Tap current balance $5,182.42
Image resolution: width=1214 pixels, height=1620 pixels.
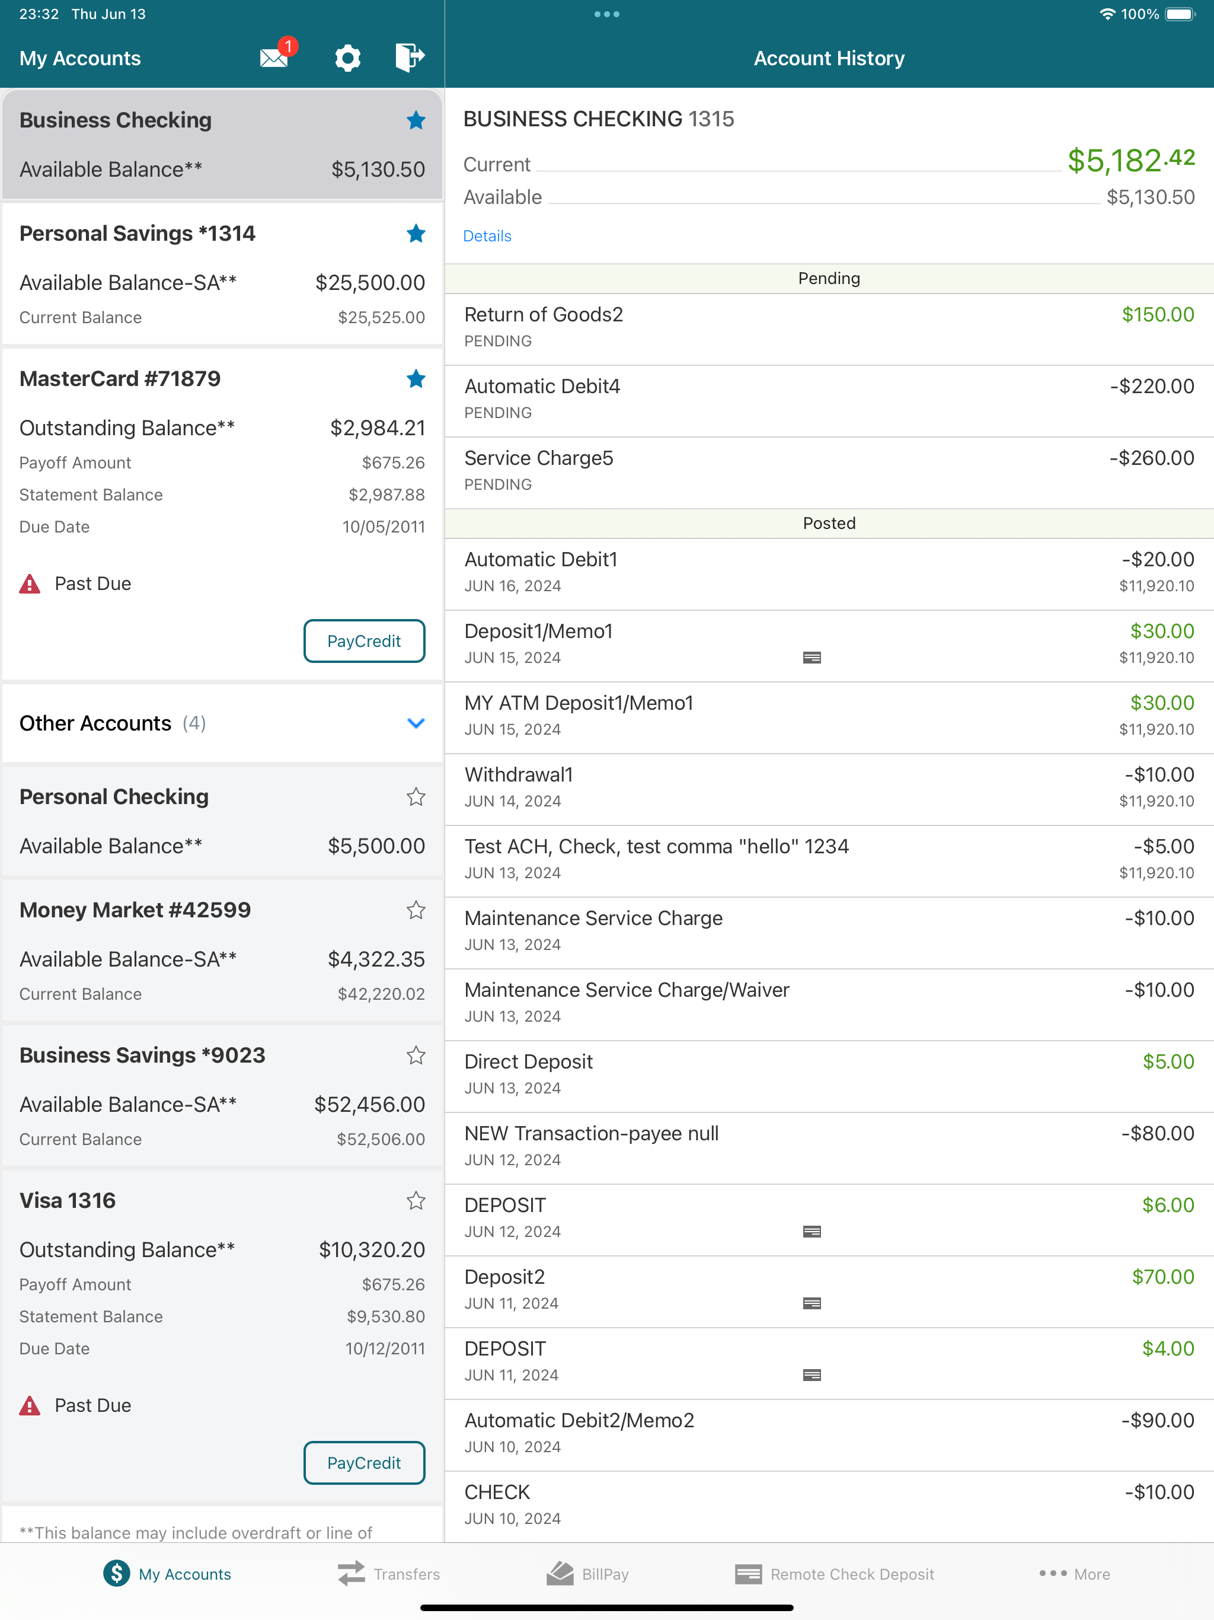pos(1130,160)
